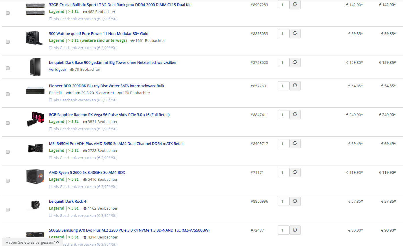The width and height of the screenshot is (403, 246).
Task: Refresh quantity for MSI B450M Pro-VDH Plus
Action: [x=295, y=143]
